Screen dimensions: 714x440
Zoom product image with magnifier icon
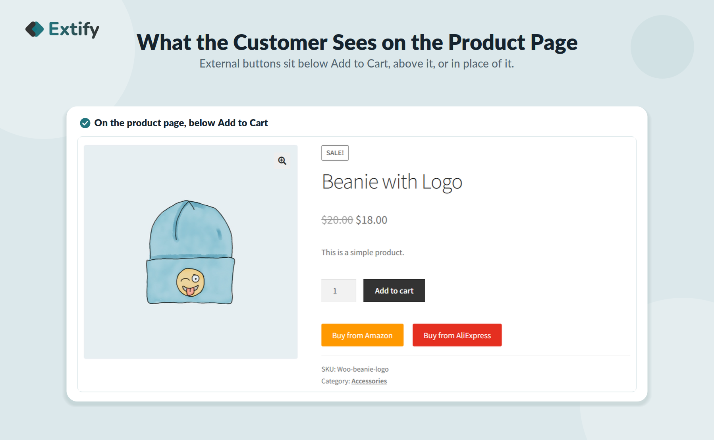coord(282,160)
